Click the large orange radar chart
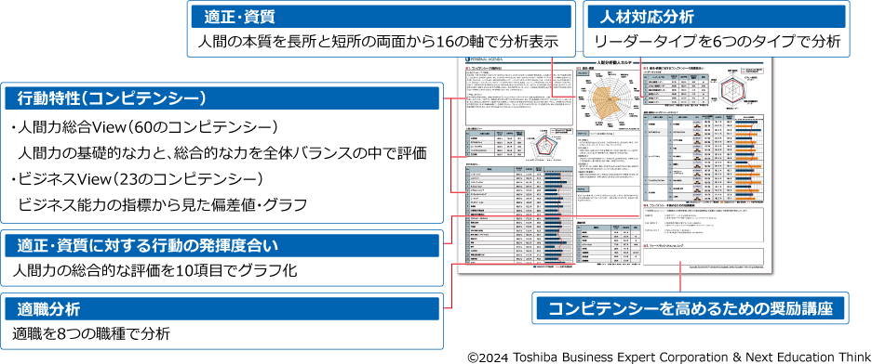Screen dimensions: 872x364 [609, 100]
